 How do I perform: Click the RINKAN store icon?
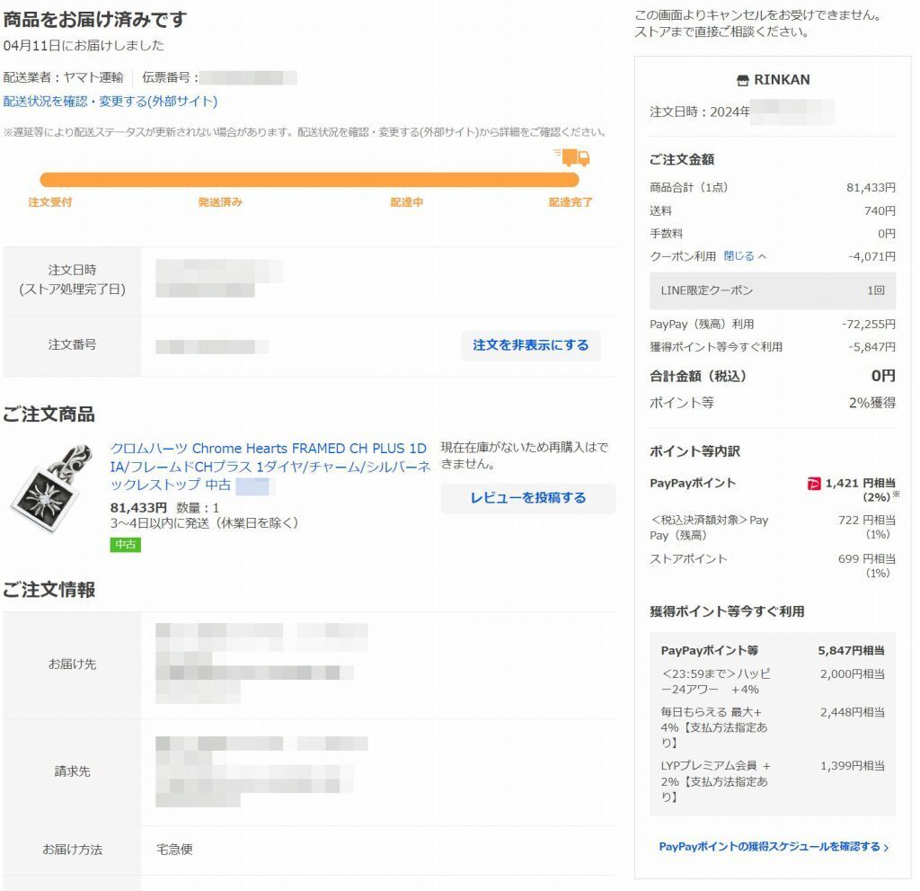coord(743,80)
